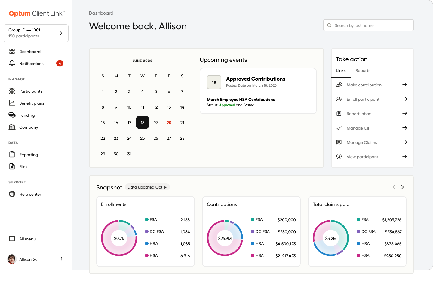Go to next Snapshot page chevron
433x292 pixels.
tap(402, 187)
